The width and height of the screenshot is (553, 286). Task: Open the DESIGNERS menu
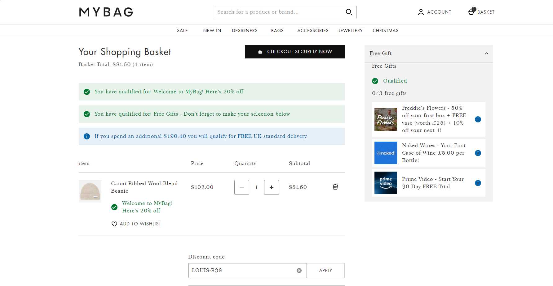[245, 31]
